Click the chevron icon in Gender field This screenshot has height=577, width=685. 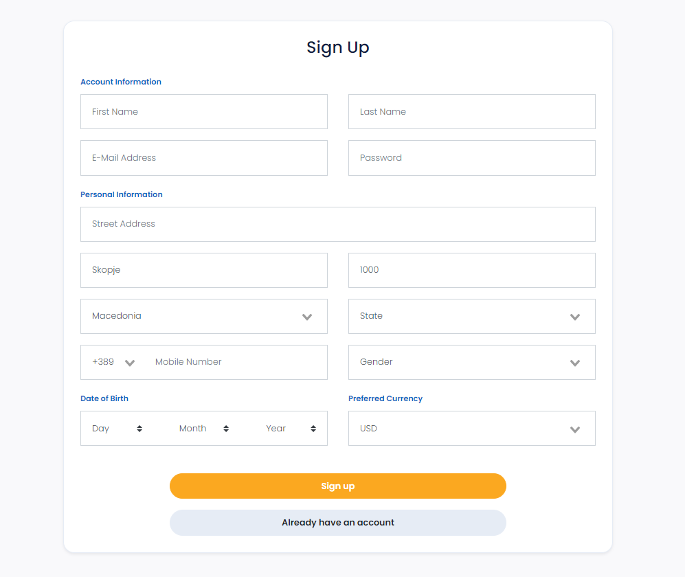[x=575, y=363]
